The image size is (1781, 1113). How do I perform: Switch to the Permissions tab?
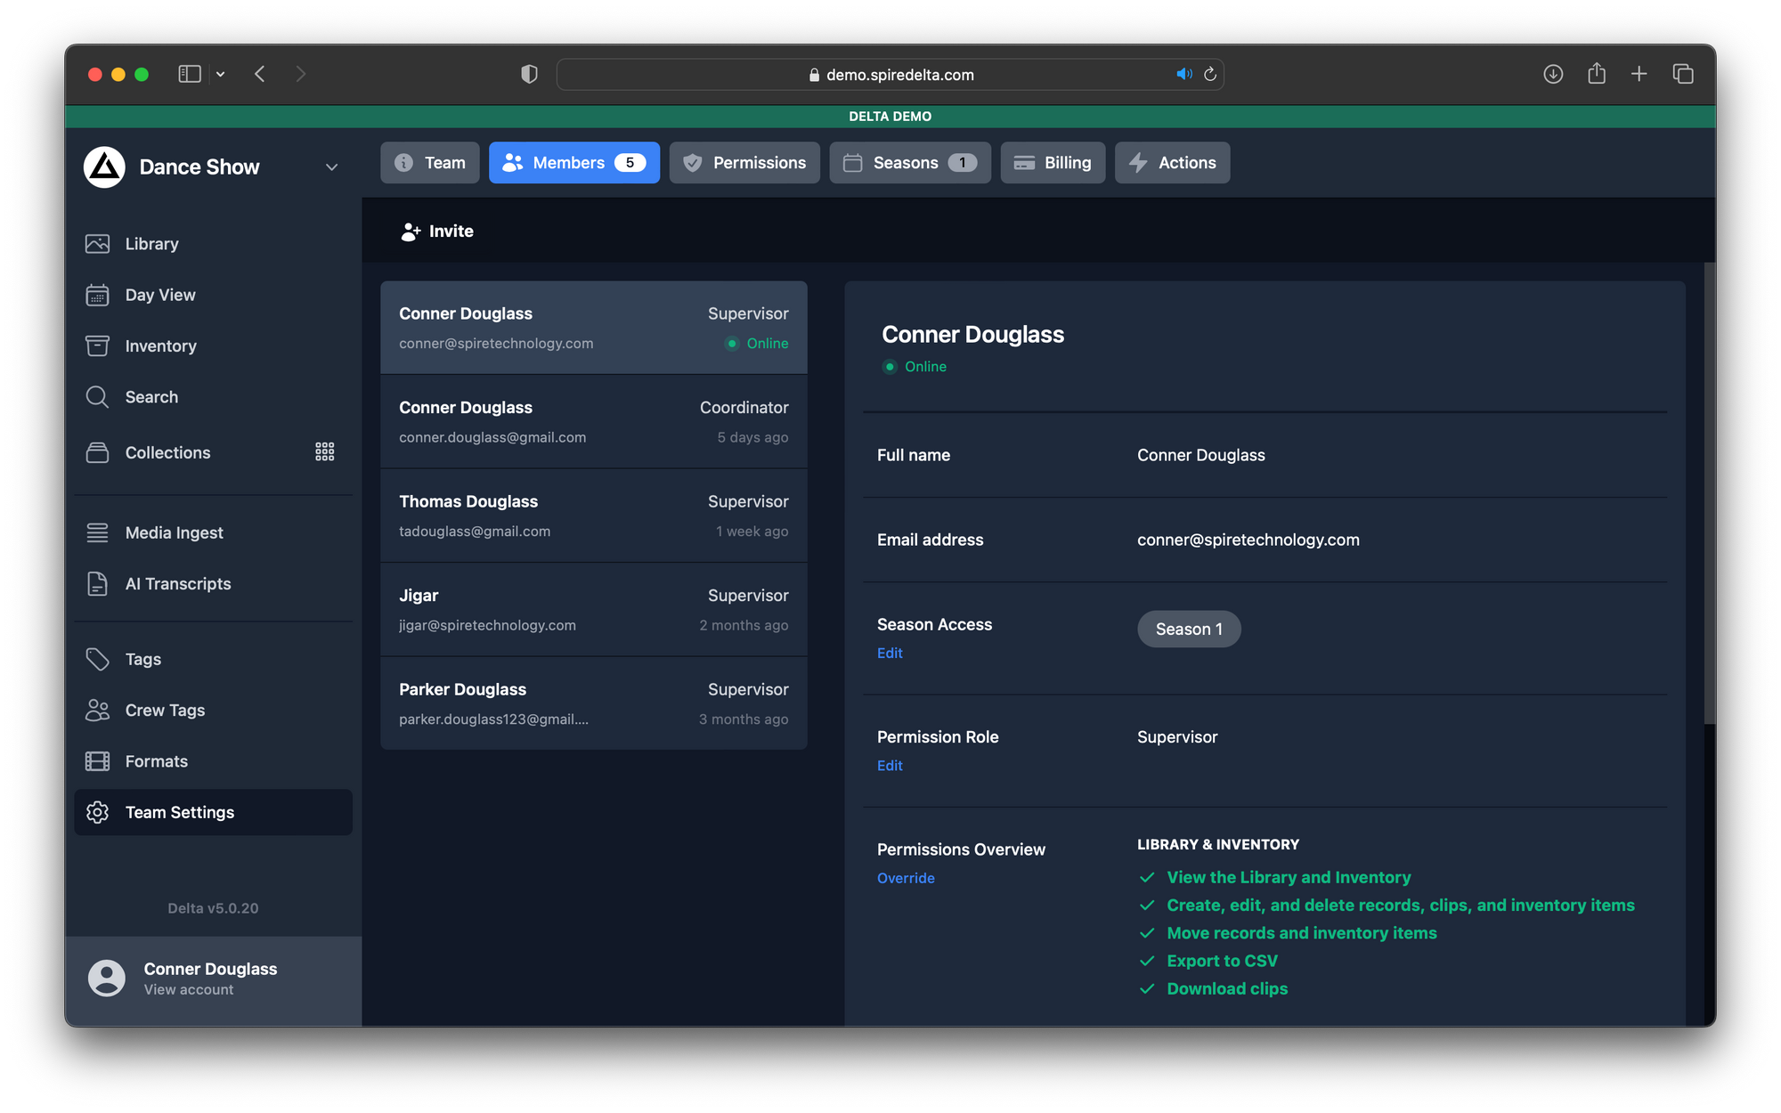click(744, 163)
